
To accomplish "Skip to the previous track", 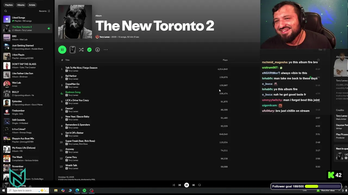I will [x=179, y=185].
